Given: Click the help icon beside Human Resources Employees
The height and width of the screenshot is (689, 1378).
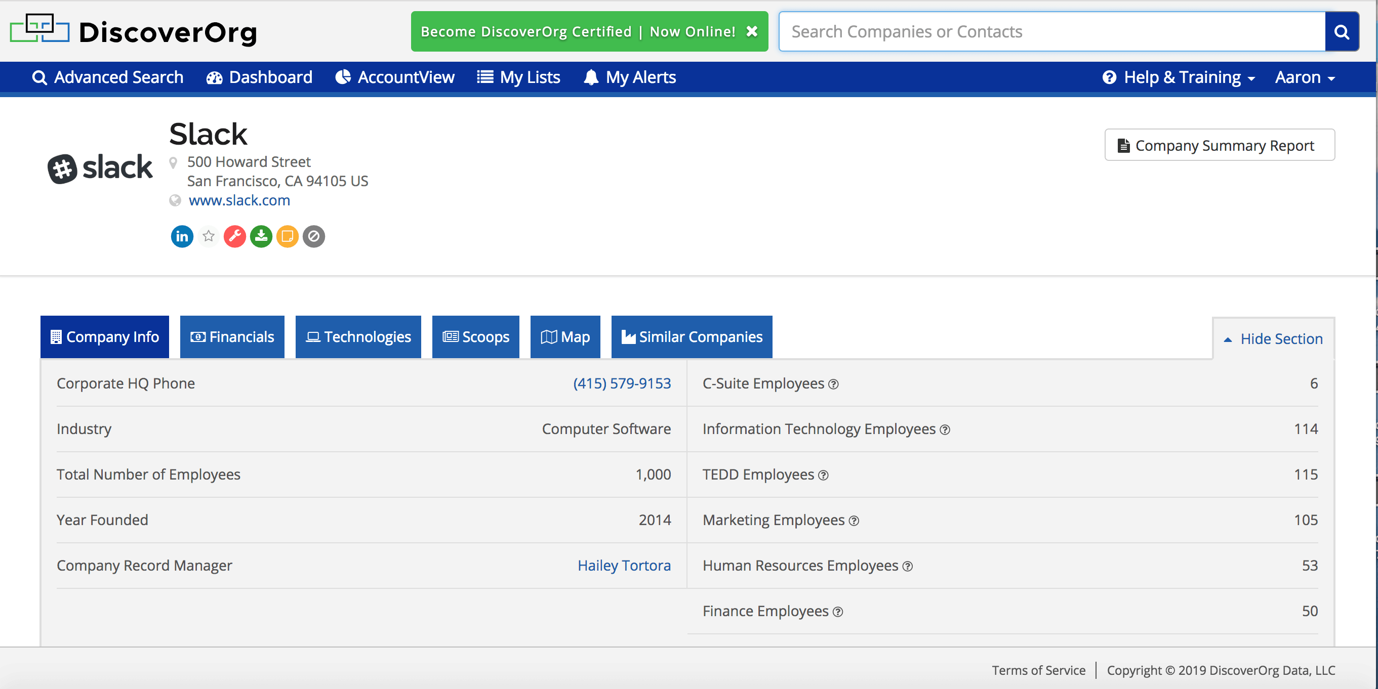Looking at the screenshot, I should tap(907, 566).
